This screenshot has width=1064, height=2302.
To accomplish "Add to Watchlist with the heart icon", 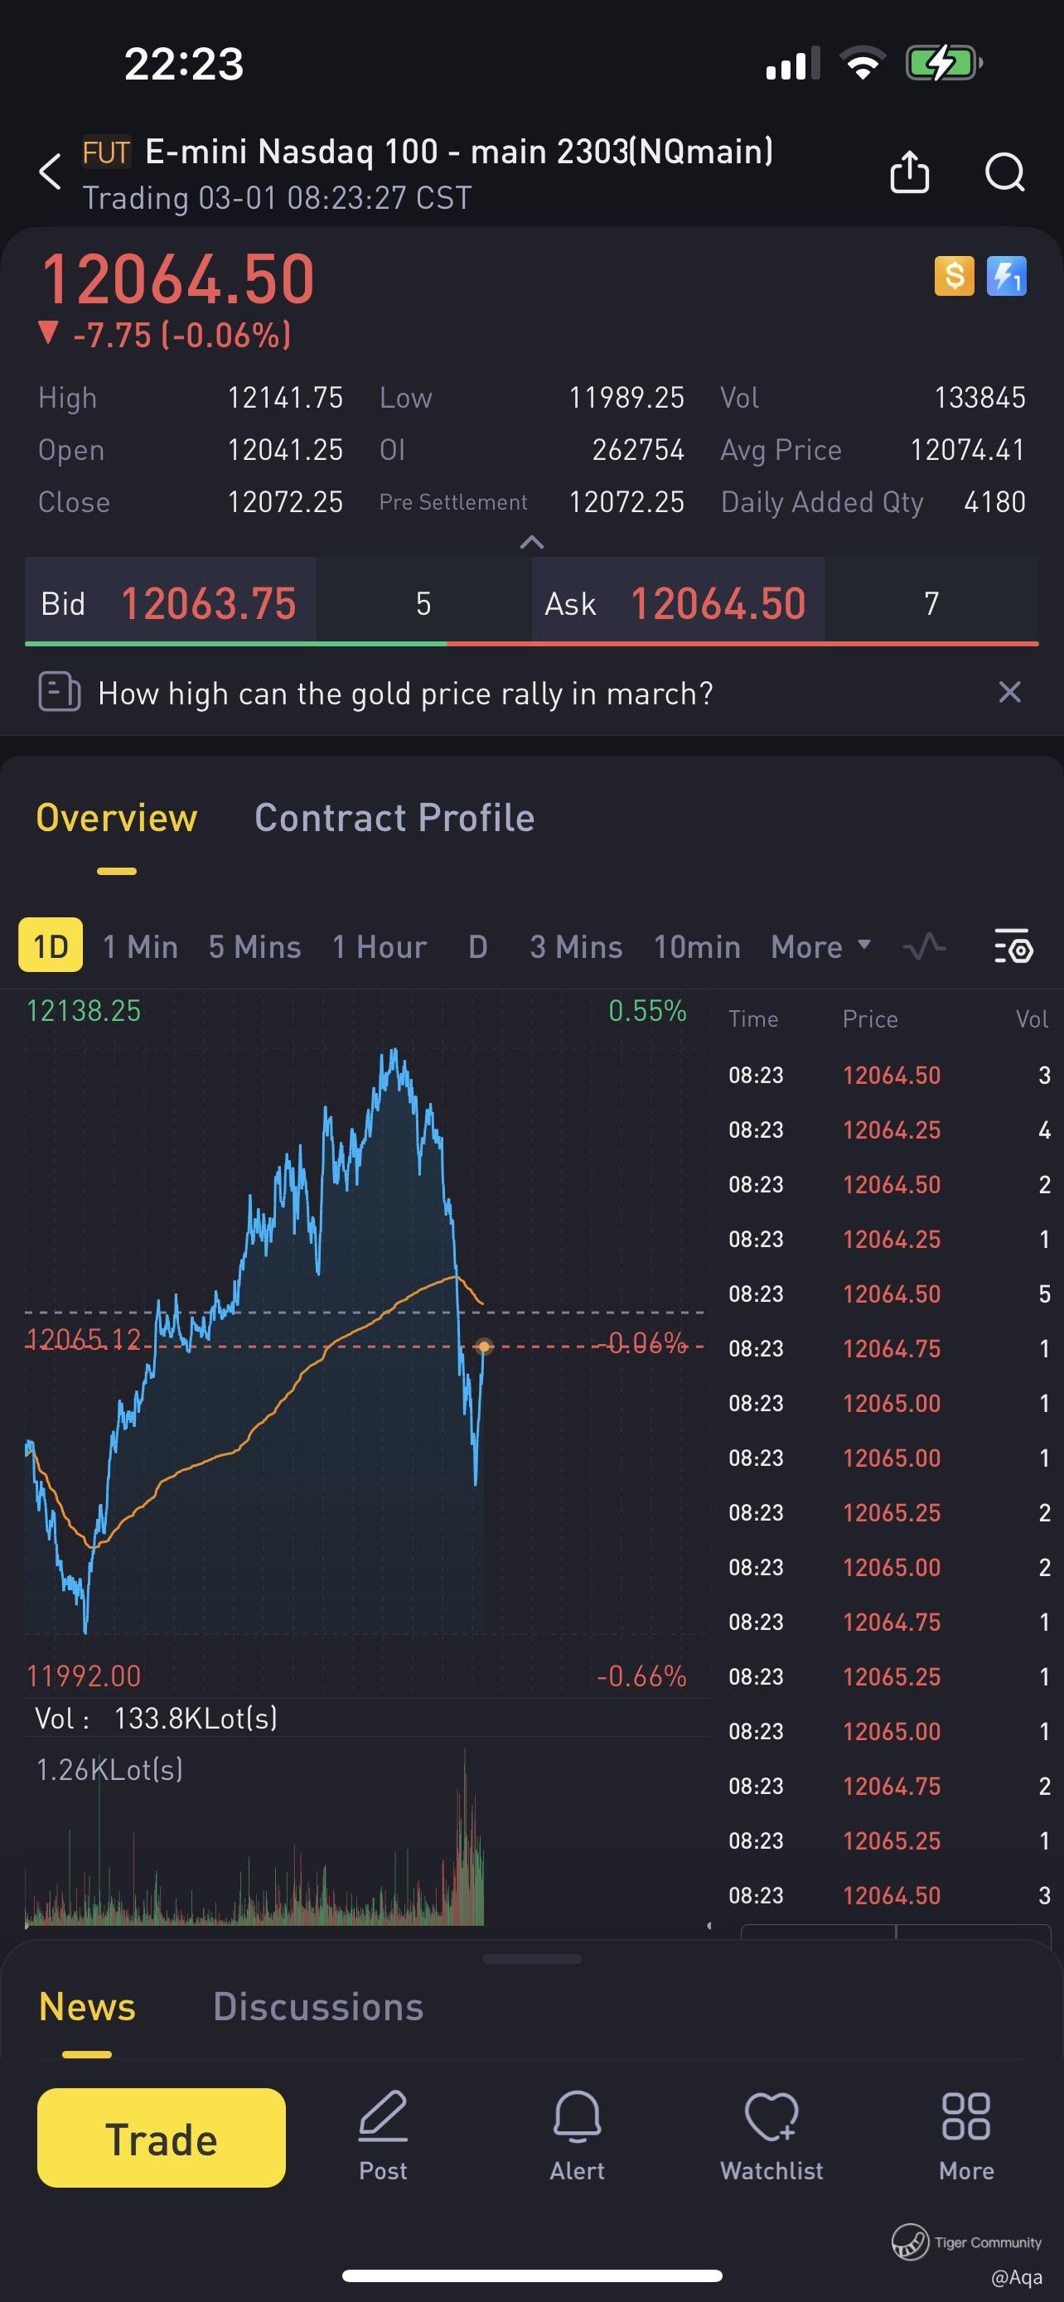I will pyautogui.click(x=771, y=2136).
